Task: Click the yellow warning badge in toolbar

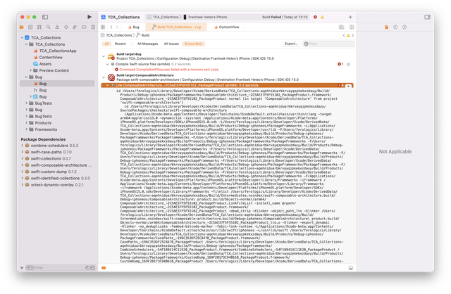Action: [x=323, y=17]
